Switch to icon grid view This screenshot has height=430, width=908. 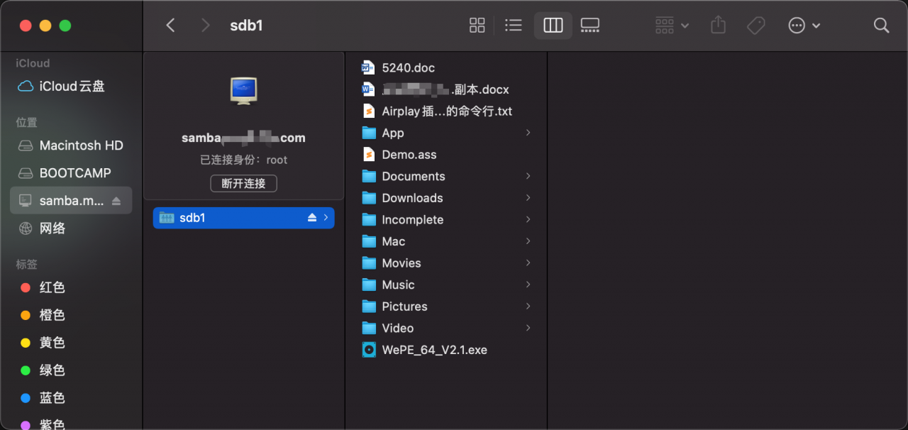tap(477, 26)
